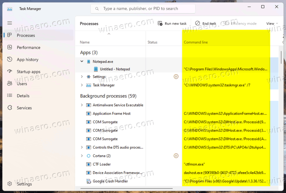
Task: Click the Notepad WindowsApps command line cell
Action: [226, 69]
